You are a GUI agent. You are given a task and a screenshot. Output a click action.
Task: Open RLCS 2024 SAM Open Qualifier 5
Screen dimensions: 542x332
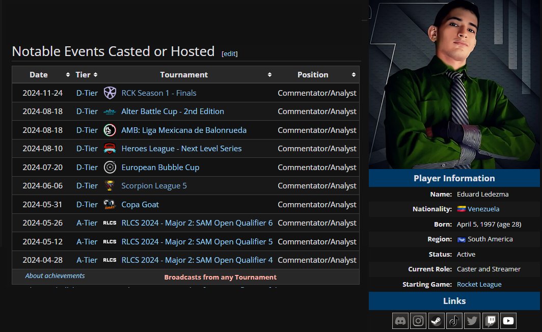pos(197,242)
